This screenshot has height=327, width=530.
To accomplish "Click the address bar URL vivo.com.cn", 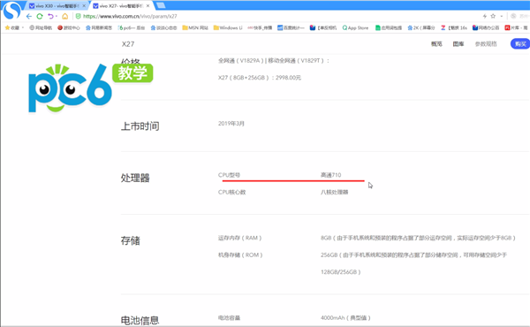I will pos(130,16).
